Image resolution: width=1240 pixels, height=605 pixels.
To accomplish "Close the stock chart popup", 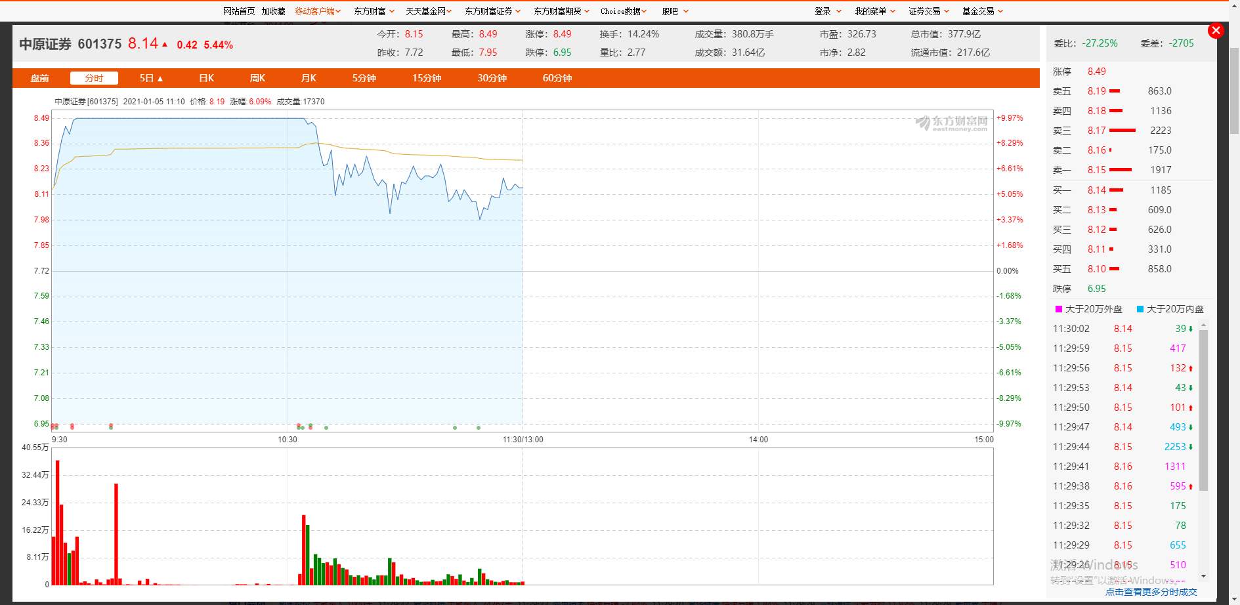I will [1216, 30].
